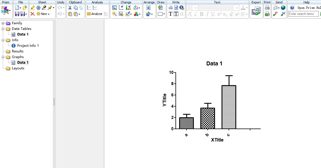
Task: Click the Export TIFF/BMP icon
Action: click(x=256, y=11)
